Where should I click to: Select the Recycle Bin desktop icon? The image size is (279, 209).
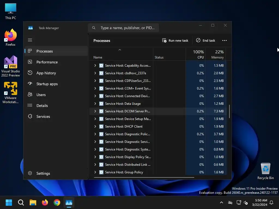[265, 171]
